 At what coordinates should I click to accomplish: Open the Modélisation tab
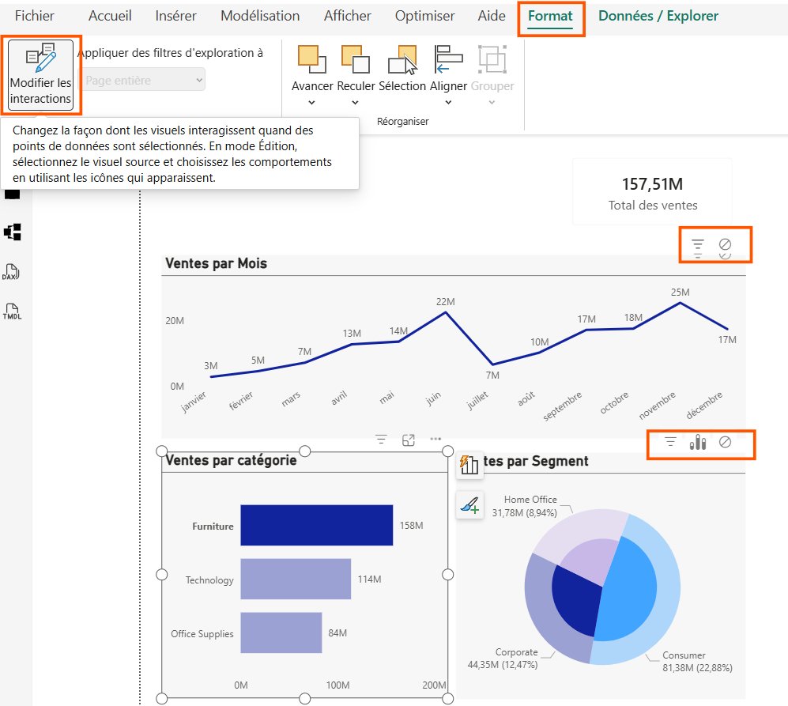[x=260, y=16]
